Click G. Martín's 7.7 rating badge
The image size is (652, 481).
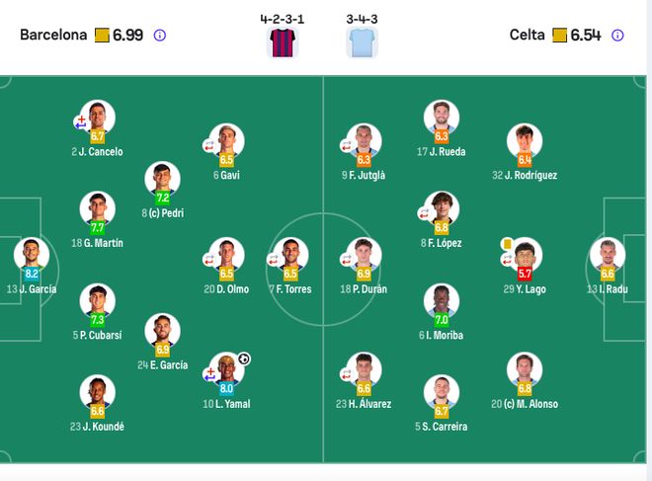pos(97,227)
